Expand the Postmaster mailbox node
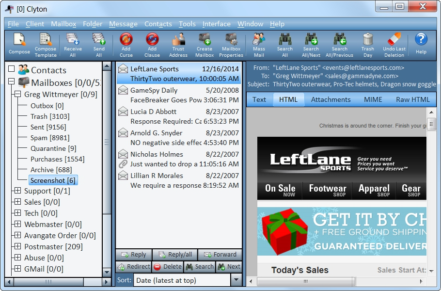 click(17, 246)
